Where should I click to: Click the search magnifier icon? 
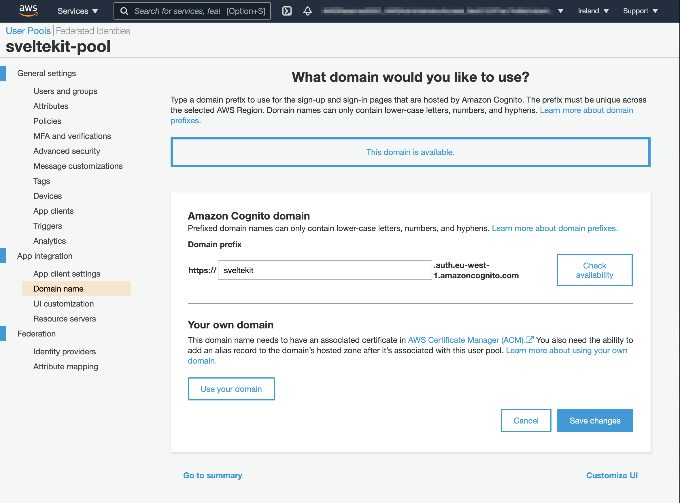click(124, 11)
